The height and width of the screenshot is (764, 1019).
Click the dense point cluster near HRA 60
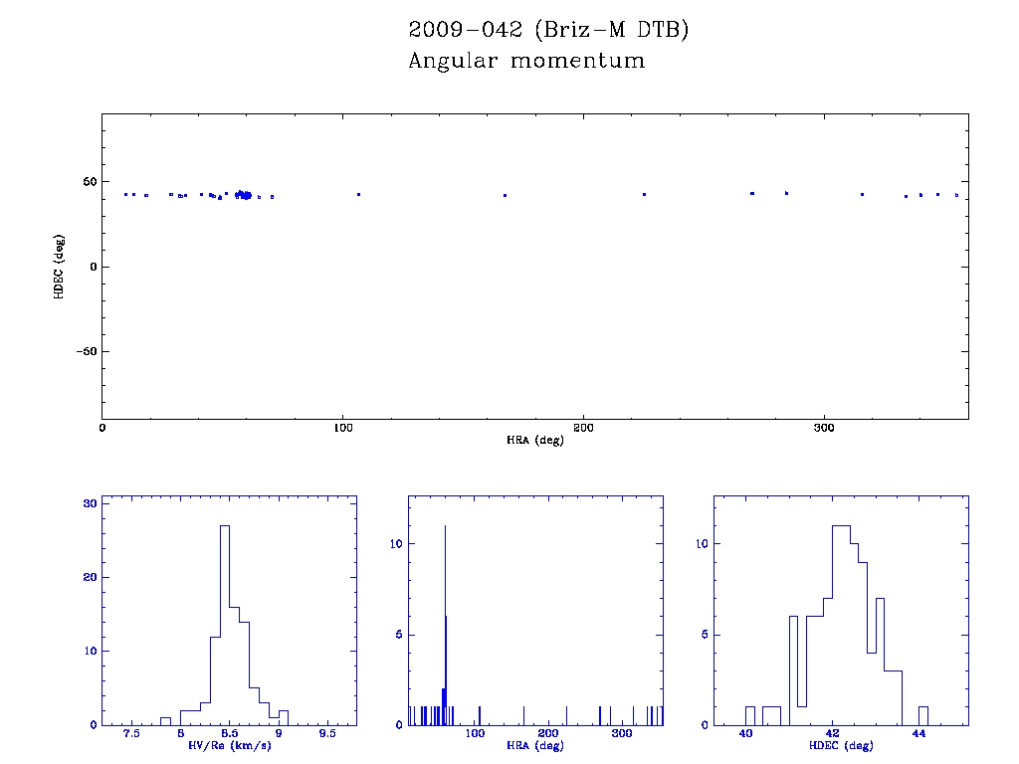(x=243, y=195)
